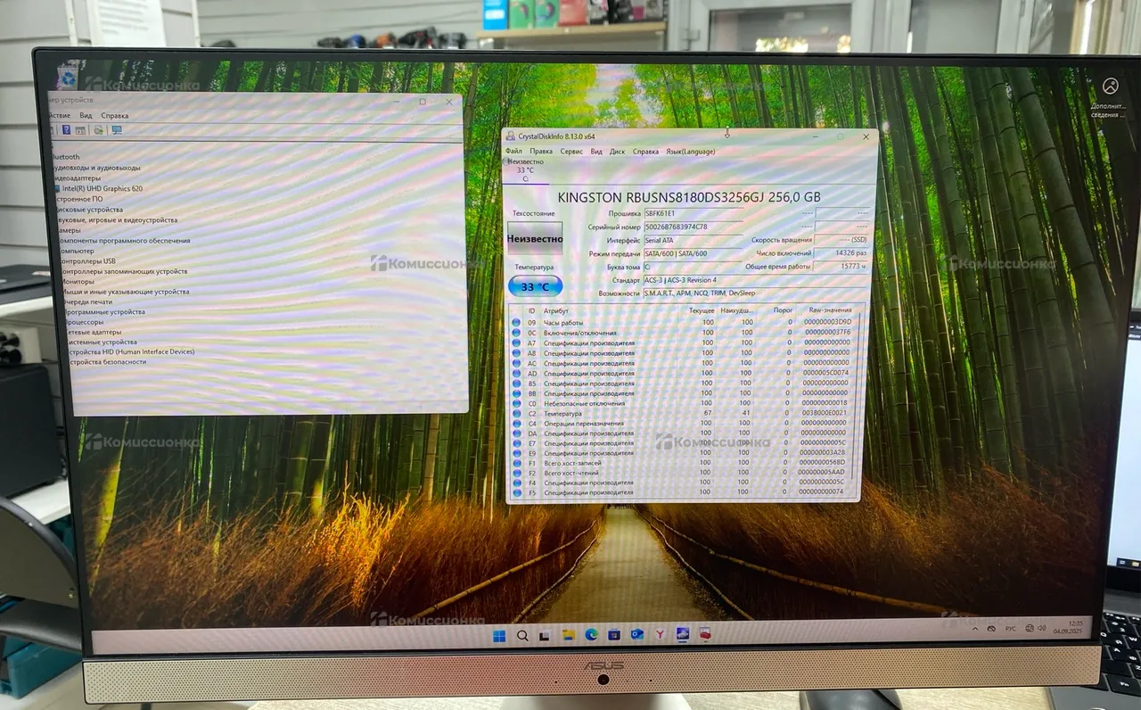1141x710 pixels.
Task: Select Очереди печати tree node
Action: point(87,302)
